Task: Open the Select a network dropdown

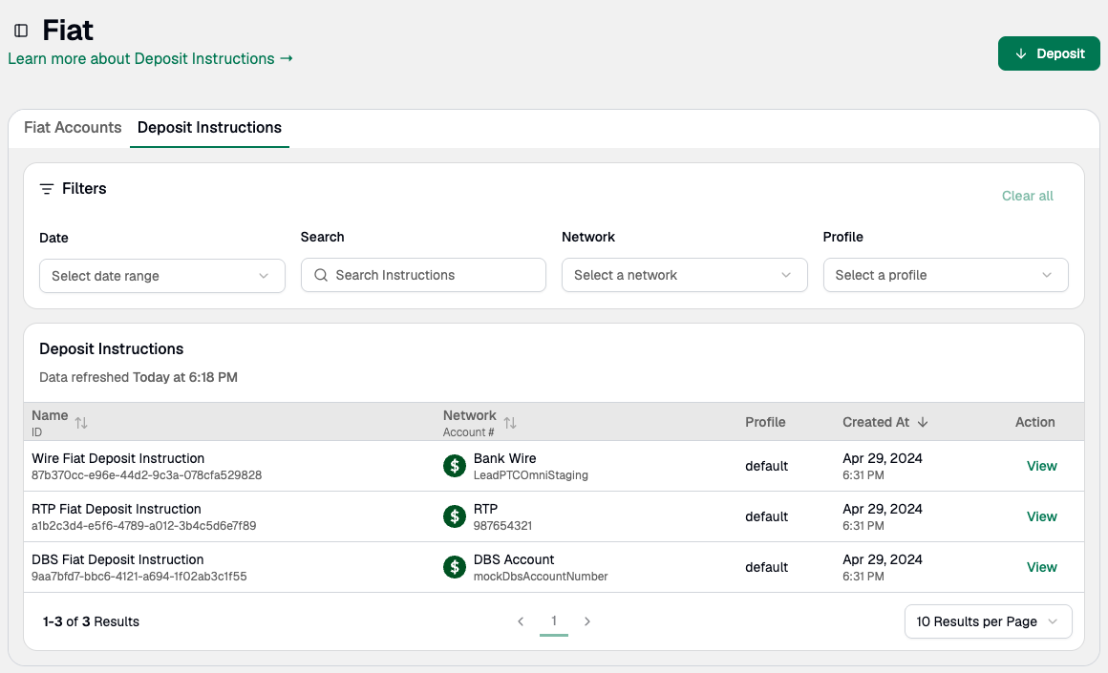Action: tap(684, 275)
